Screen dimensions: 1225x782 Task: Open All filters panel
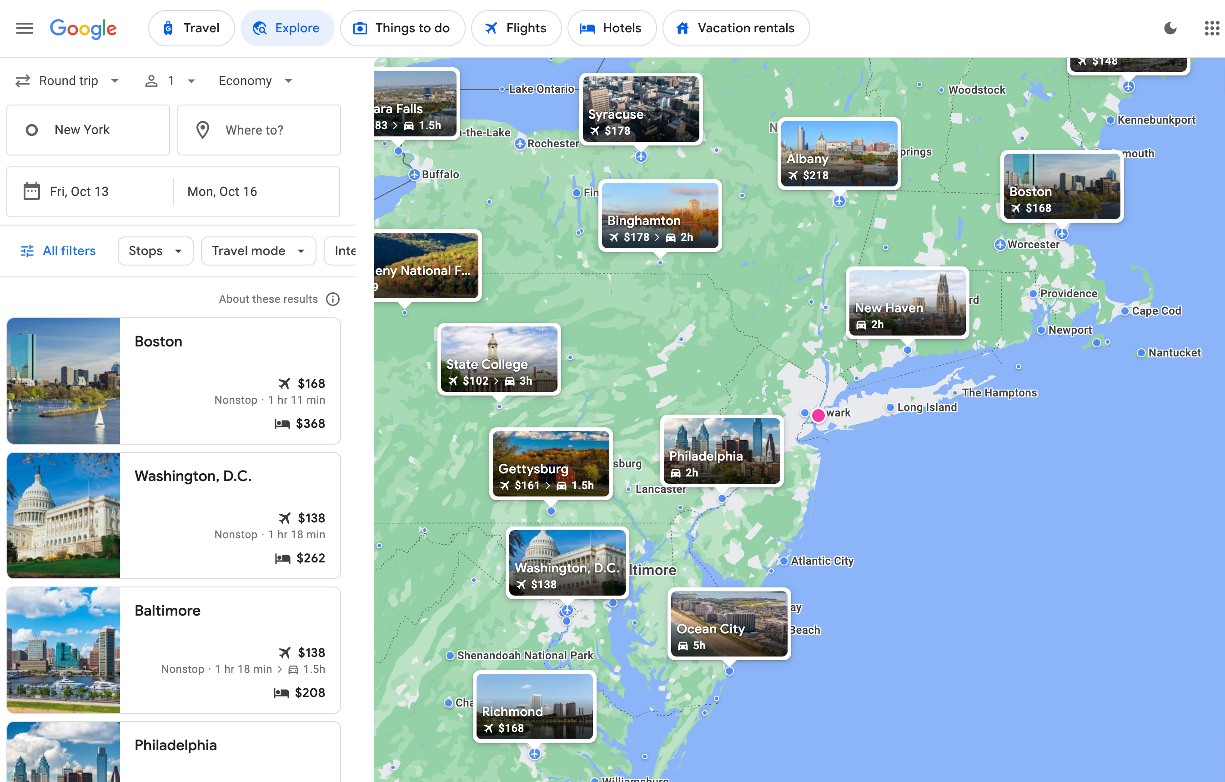click(58, 251)
